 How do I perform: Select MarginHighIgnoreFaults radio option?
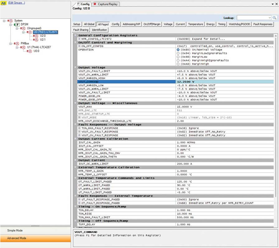[x=178, y=60]
